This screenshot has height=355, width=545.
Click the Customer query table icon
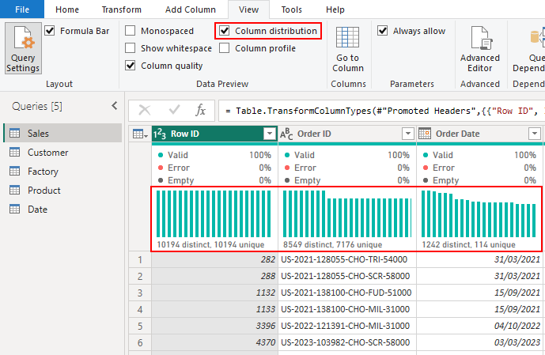click(x=14, y=152)
